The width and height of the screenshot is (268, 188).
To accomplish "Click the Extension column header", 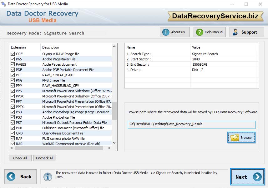I will [x=18, y=47].
